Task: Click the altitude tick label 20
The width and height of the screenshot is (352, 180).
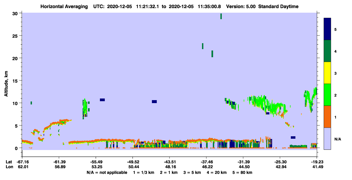Action: click(x=16, y=58)
